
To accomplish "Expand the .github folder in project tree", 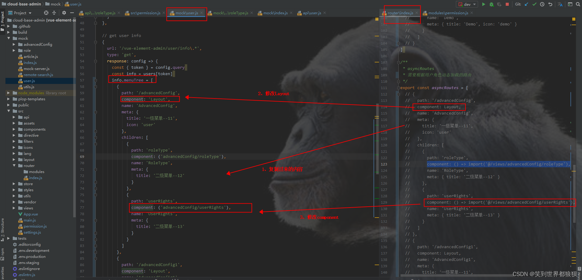I will click(9, 26).
